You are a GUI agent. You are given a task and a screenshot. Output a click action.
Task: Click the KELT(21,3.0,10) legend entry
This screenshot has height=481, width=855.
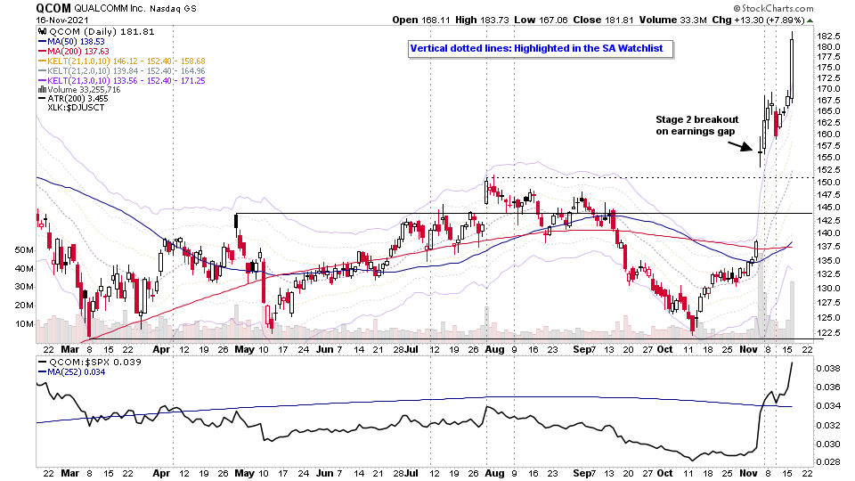click(x=122, y=81)
